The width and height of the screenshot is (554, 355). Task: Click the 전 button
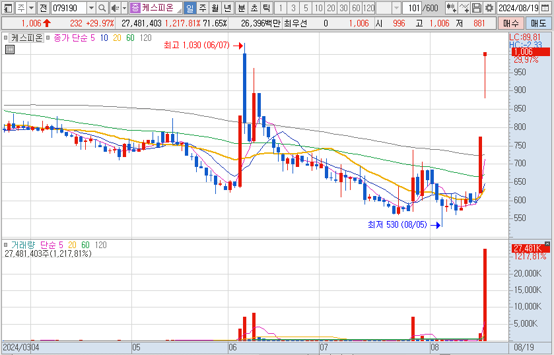click(x=43, y=7)
